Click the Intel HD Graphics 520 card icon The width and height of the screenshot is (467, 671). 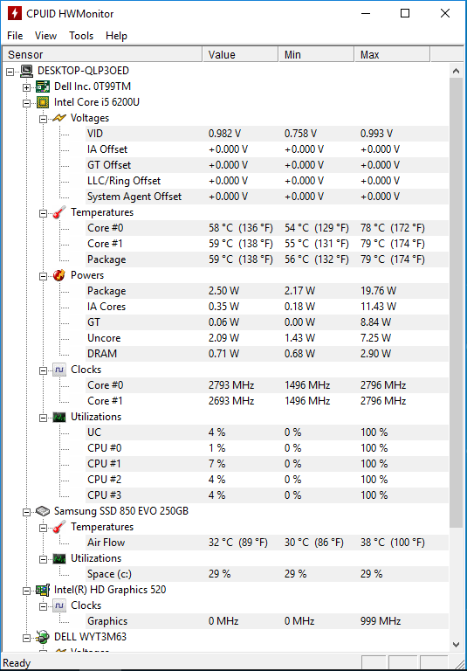(x=42, y=590)
